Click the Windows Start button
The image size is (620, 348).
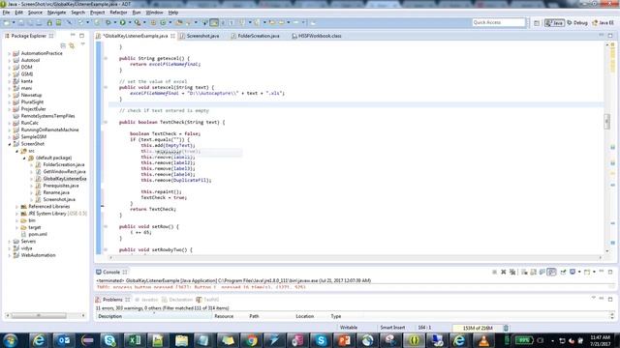click(11, 340)
